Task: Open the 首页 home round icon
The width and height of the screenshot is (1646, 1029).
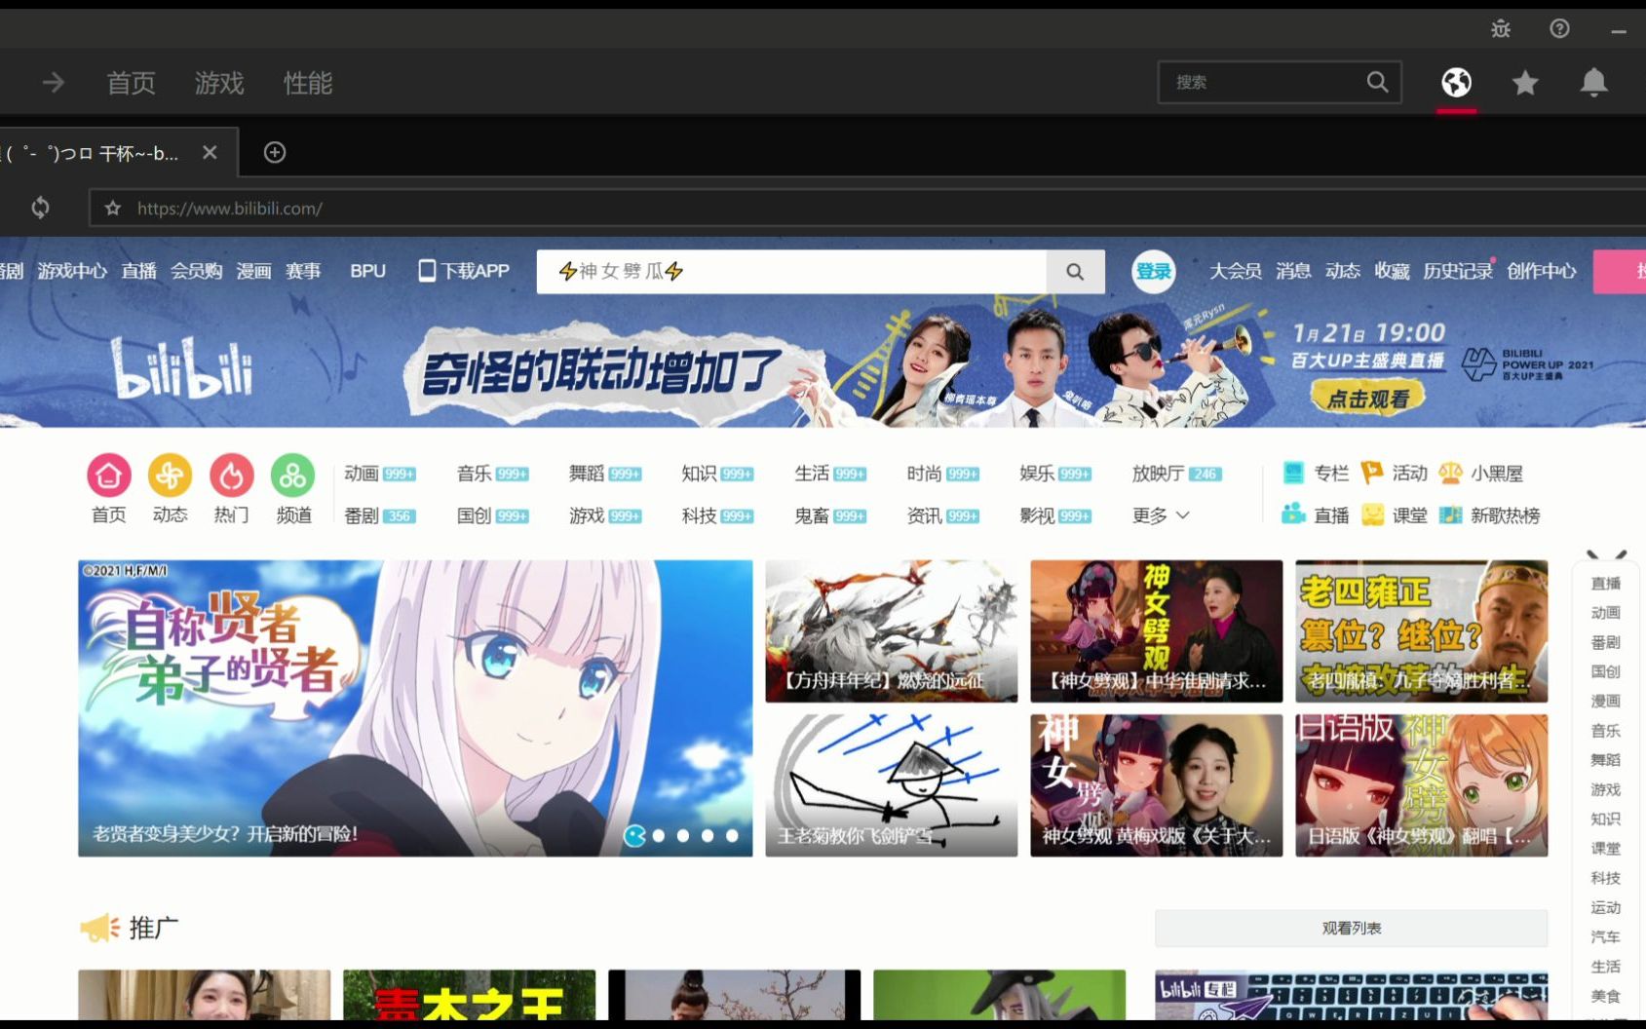Action: click(109, 476)
